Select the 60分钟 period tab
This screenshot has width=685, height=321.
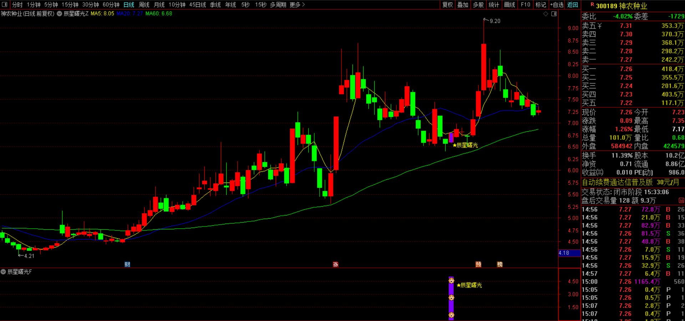pos(111,5)
